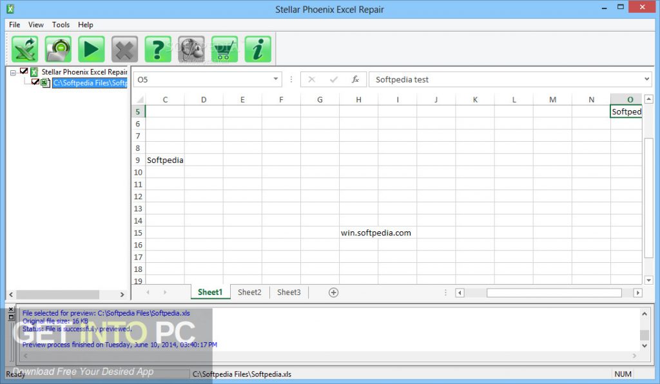Open help with the question mark icon
This screenshot has width=660, height=384.
(158, 49)
